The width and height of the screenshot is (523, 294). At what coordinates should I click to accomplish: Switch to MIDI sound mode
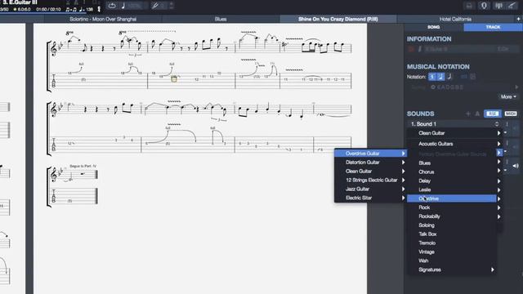pyautogui.click(x=511, y=114)
